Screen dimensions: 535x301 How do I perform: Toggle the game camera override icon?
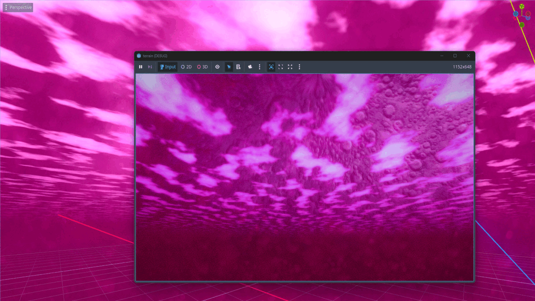click(250, 67)
